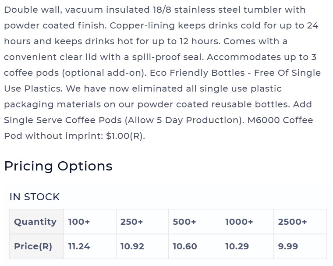Select the 500+ quantity cell
This screenshot has height=266, width=333.
tap(195, 222)
